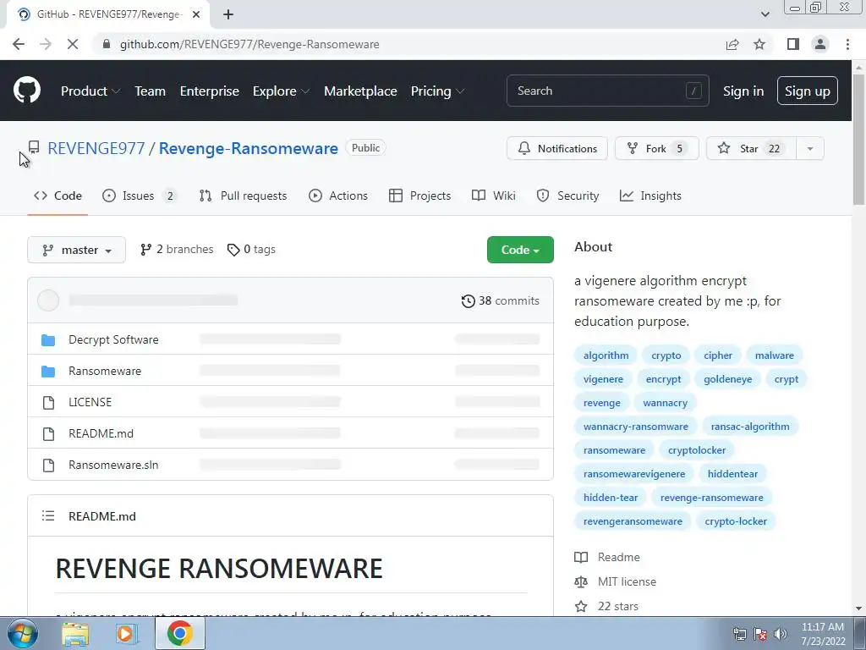The image size is (866, 650).
Task: Open the LICENSE file
Action: point(90,402)
